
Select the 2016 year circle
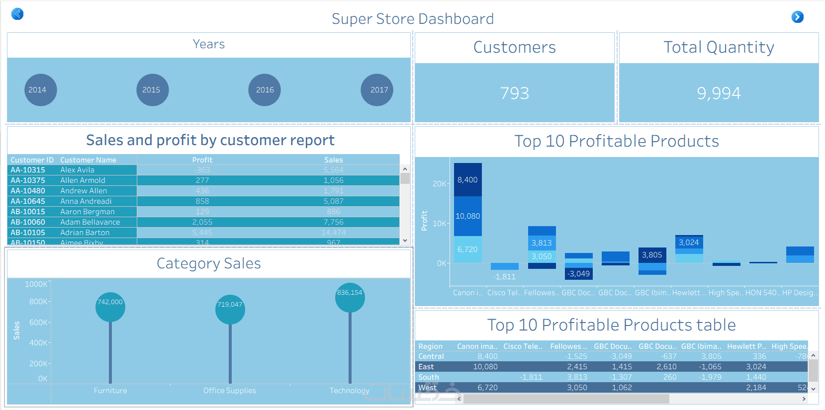tap(265, 90)
